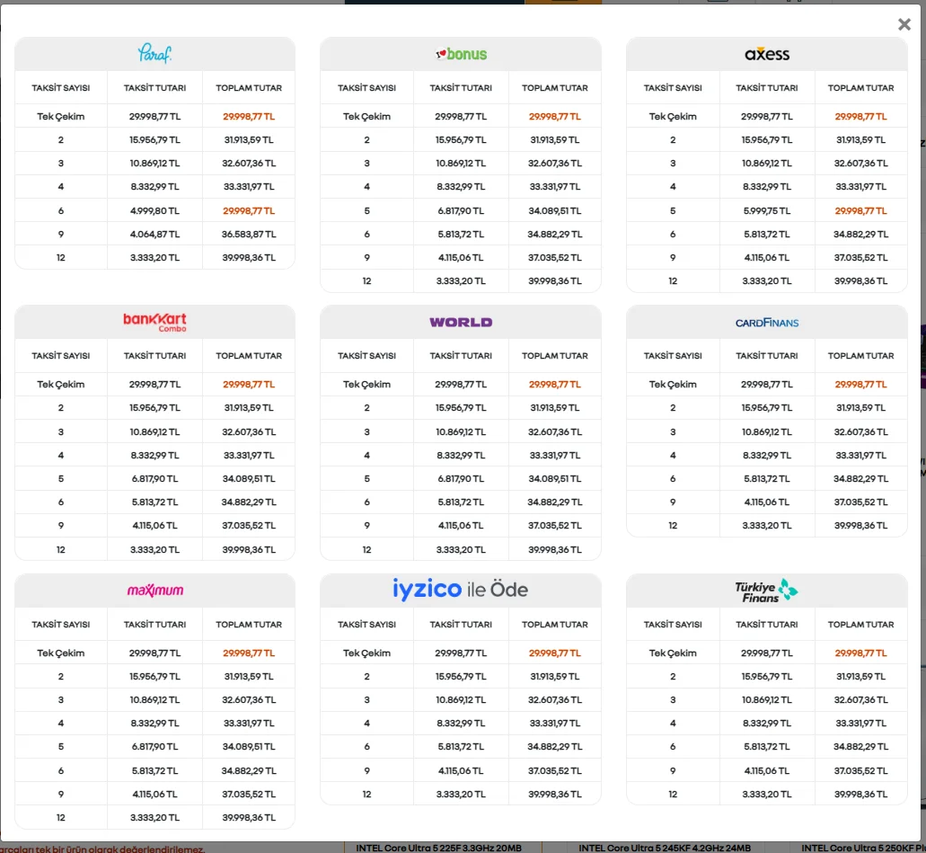Click the iyzico ile Öde logo
Screen dimensions: 926x853
point(461,590)
